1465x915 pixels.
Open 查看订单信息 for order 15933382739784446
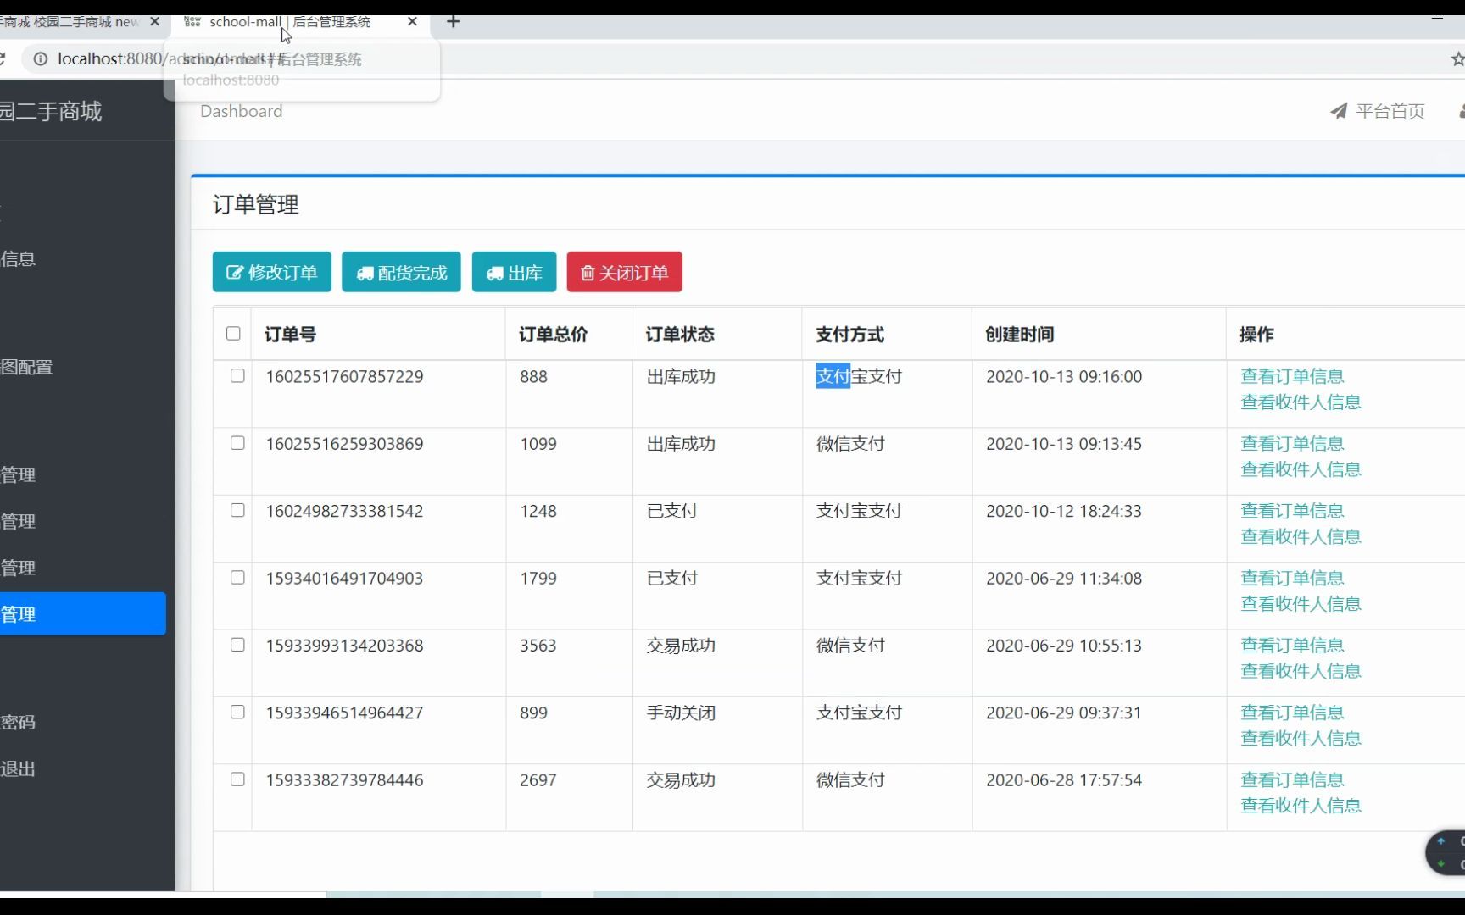(x=1292, y=779)
